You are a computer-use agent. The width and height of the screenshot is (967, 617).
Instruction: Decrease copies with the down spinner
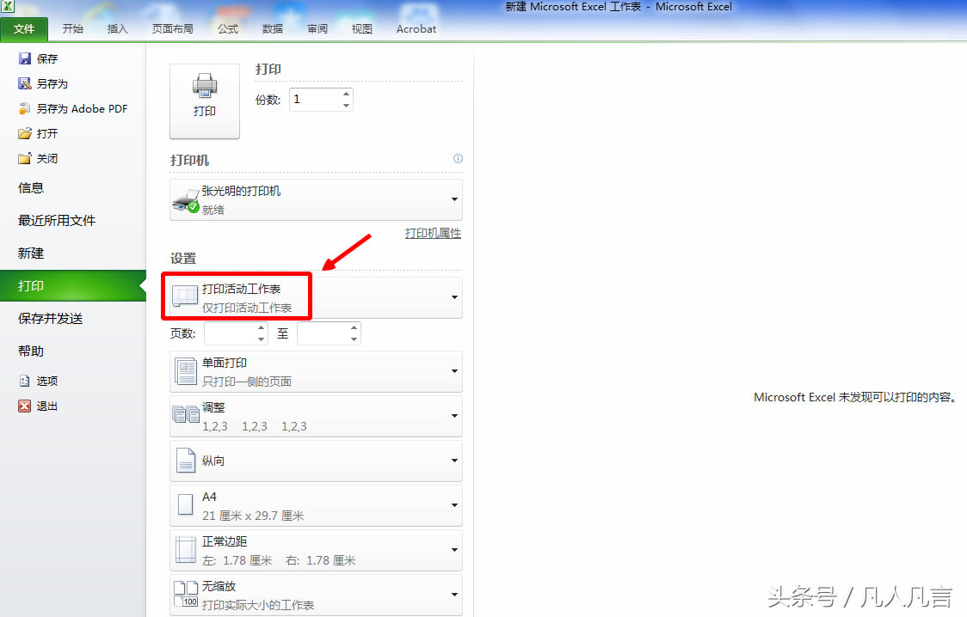click(x=347, y=106)
